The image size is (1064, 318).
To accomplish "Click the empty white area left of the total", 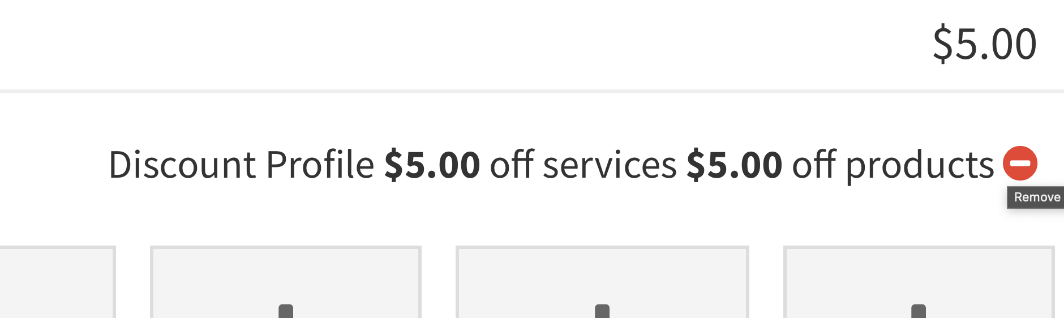I will click(453, 44).
